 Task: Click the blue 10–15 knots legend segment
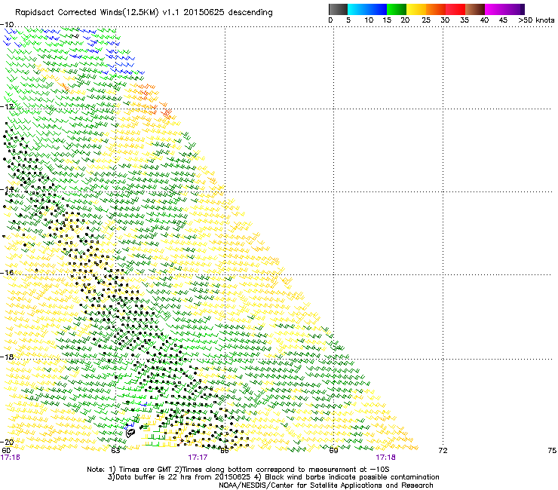(377, 9)
